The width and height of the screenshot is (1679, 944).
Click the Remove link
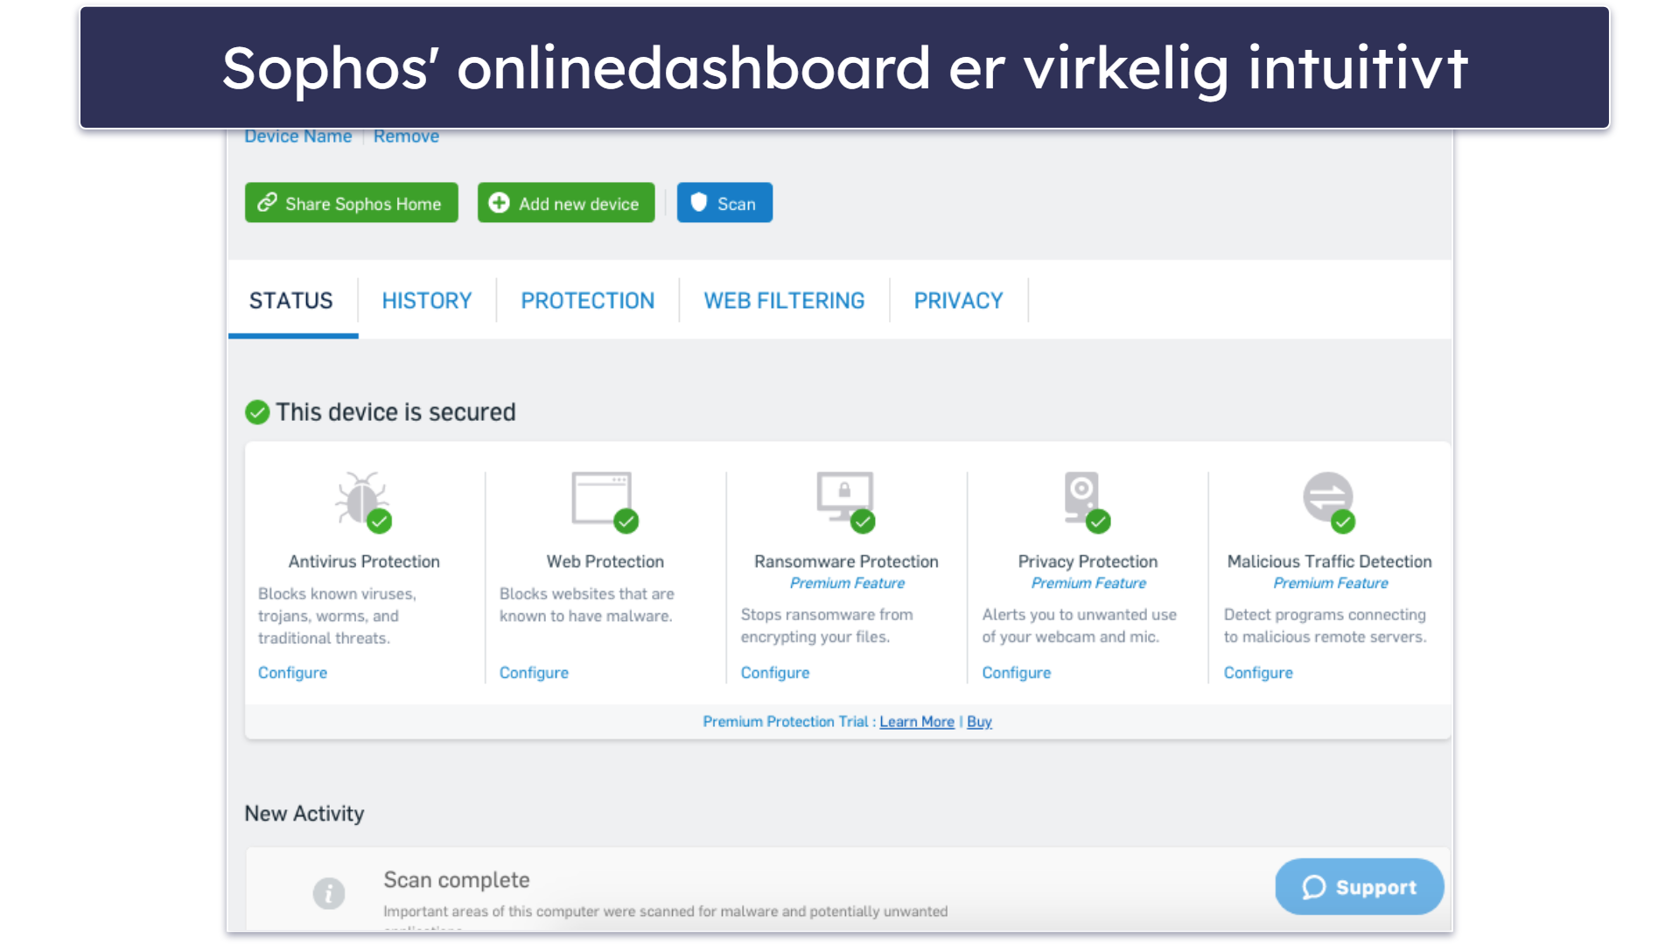point(407,136)
